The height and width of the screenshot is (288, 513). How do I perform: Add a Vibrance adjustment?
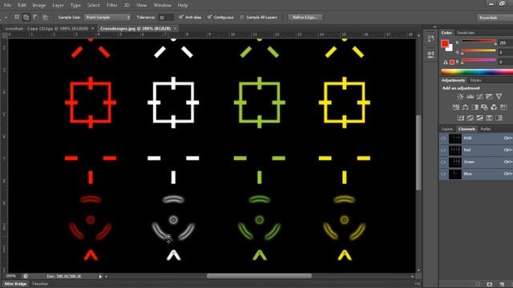(x=499, y=96)
